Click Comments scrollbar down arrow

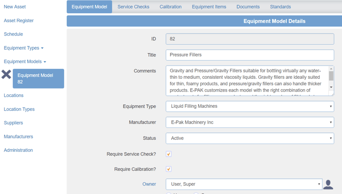pyautogui.click(x=331, y=87)
